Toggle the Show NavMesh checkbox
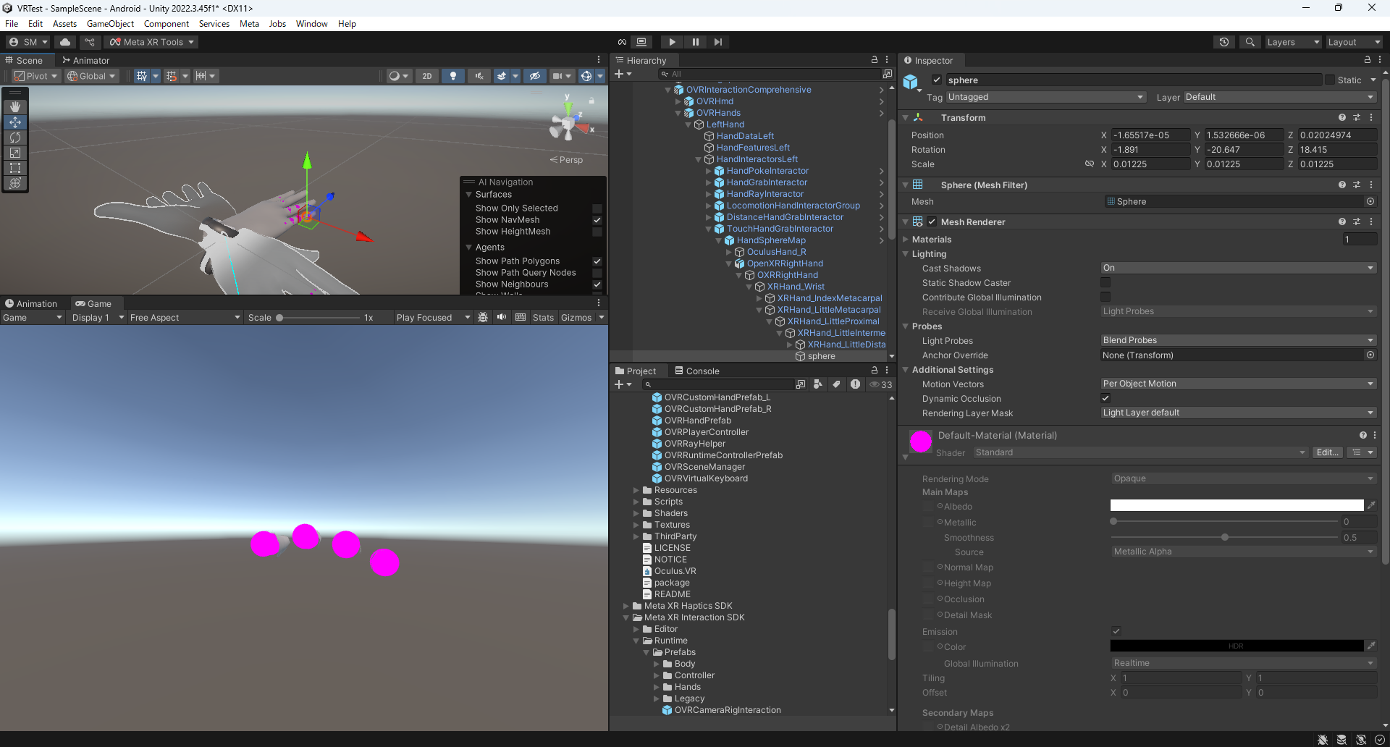The height and width of the screenshot is (747, 1390). 597,220
